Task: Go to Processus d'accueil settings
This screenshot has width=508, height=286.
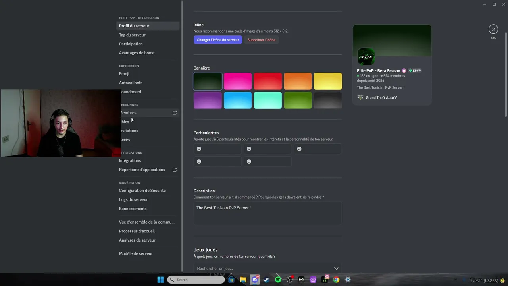Action: 148,231
